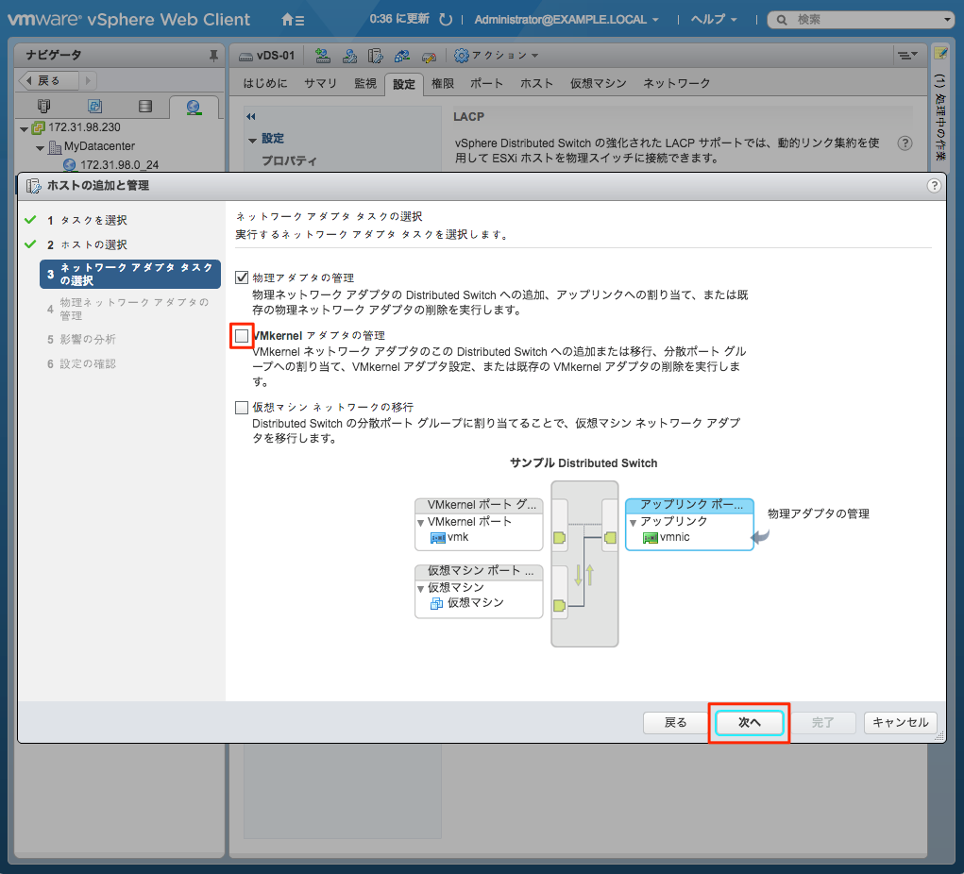Collapse the MyDatacenter tree node
This screenshot has width=964, height=874.
tap(40, 148)
